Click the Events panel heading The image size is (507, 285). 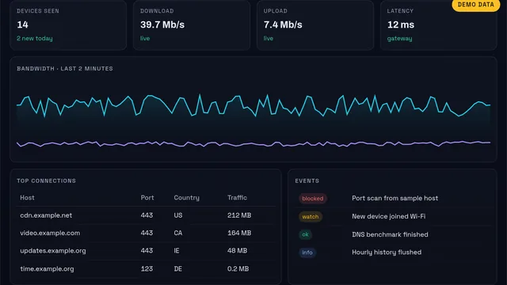tap(307, 180)
